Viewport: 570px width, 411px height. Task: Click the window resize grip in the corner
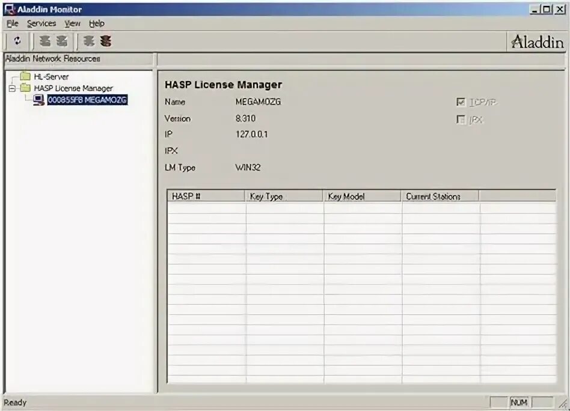[563, 403]
